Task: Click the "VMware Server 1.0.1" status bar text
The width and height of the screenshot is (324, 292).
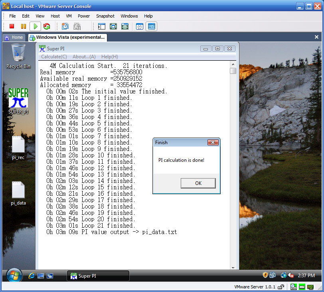Action: [x=255, y=287]
